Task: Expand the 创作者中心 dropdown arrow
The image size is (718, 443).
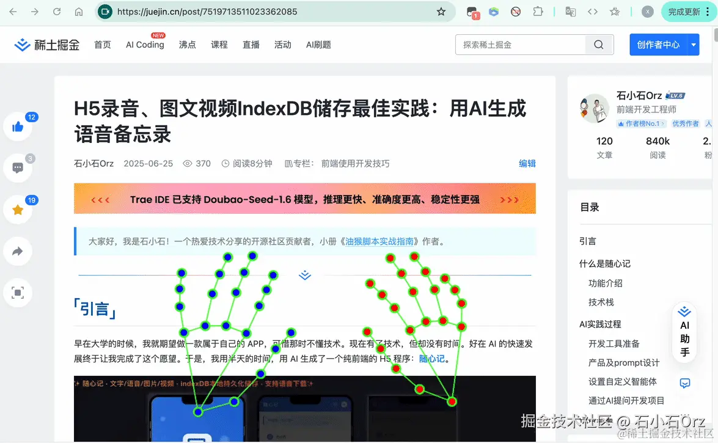Action: point(694,45)
